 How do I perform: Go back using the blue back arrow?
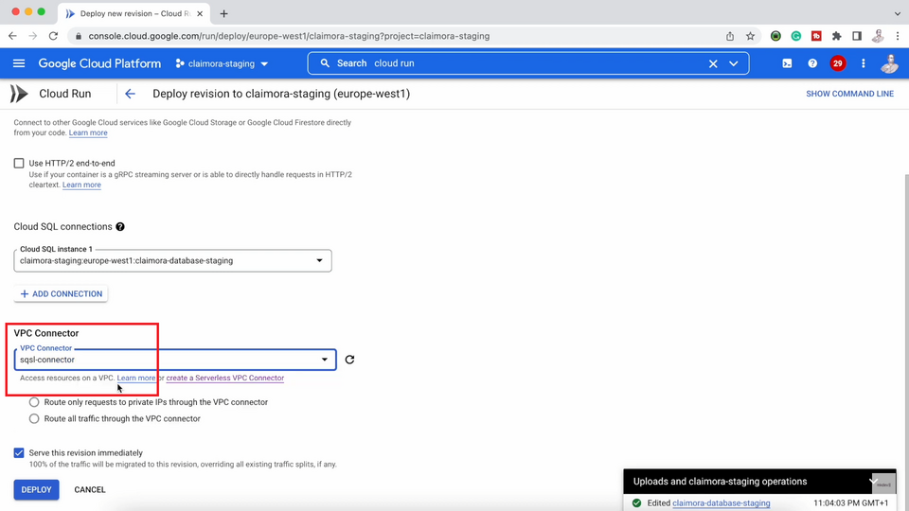click(x=130, y=94)
